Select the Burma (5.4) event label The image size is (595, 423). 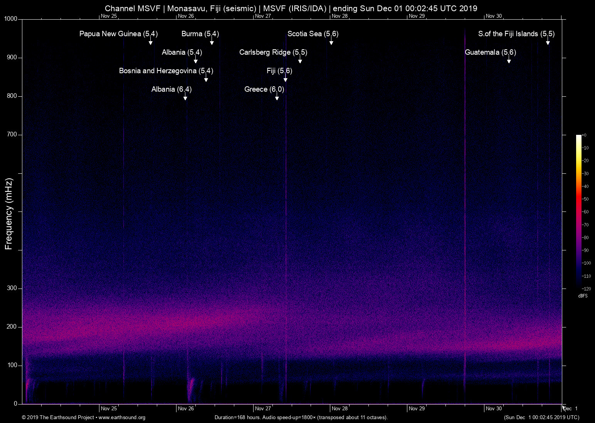pyautogui.click(x=200, y=34)
